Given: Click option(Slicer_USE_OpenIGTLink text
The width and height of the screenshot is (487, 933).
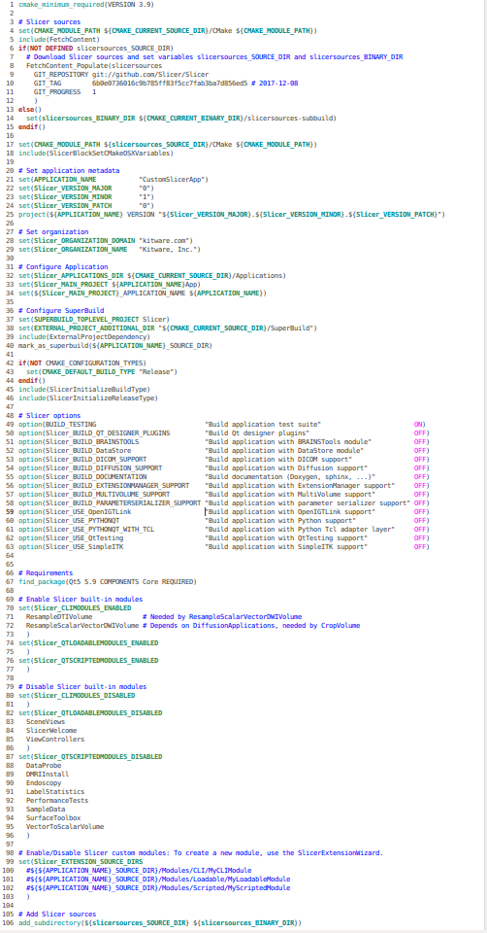Looking at the screenshot, I should (75, 512).
